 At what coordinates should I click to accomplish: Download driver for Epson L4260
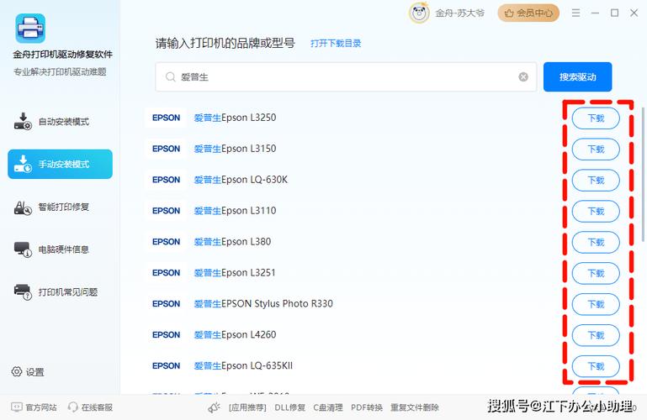pyautogui.click(x=596, y=335)
